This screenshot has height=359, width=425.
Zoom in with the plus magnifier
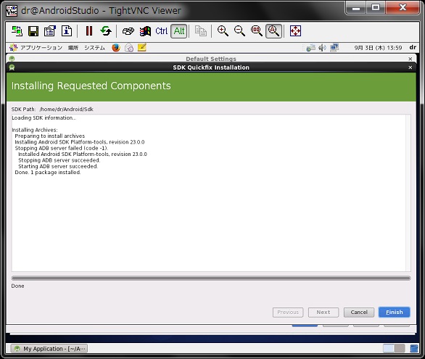(223, 31)
